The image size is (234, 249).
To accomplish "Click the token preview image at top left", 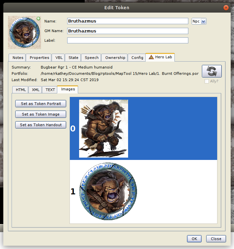I will click(24, 32).
